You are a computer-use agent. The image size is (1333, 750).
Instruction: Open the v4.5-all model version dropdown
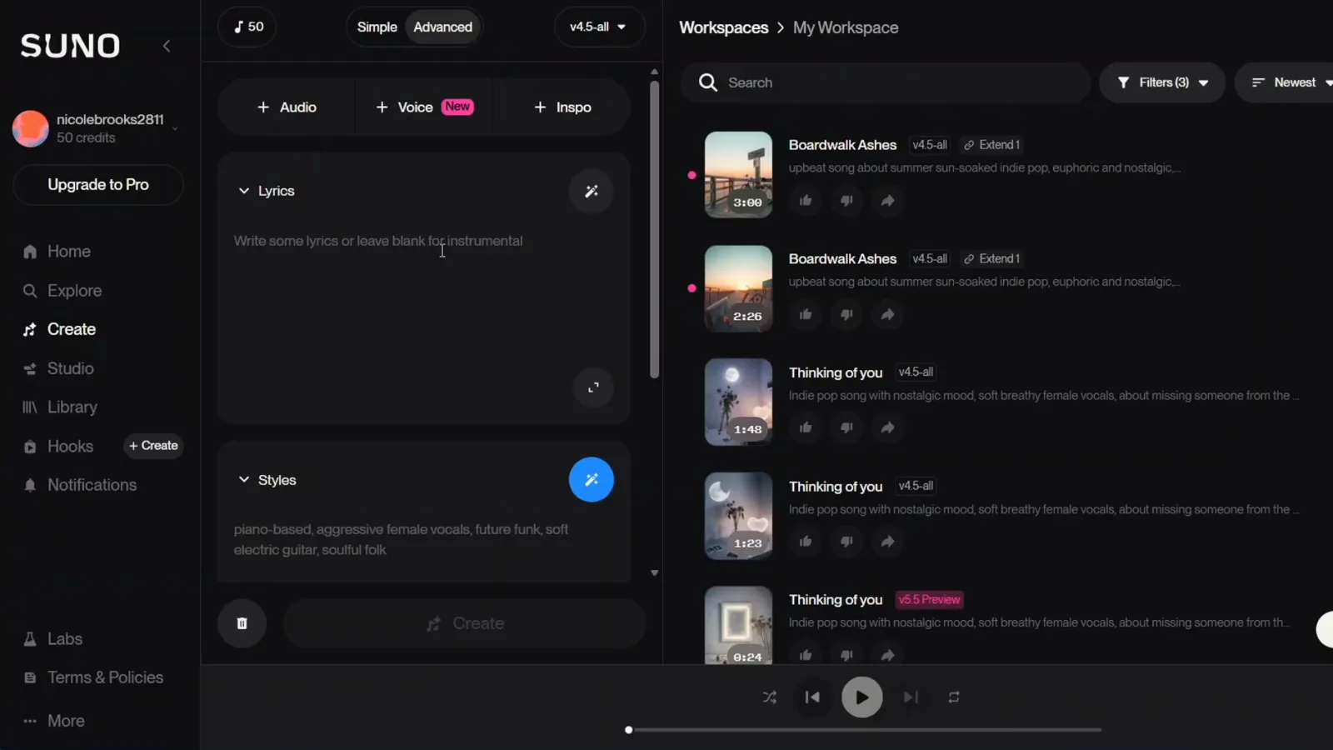pyautogui.click(x=599, y=27)
